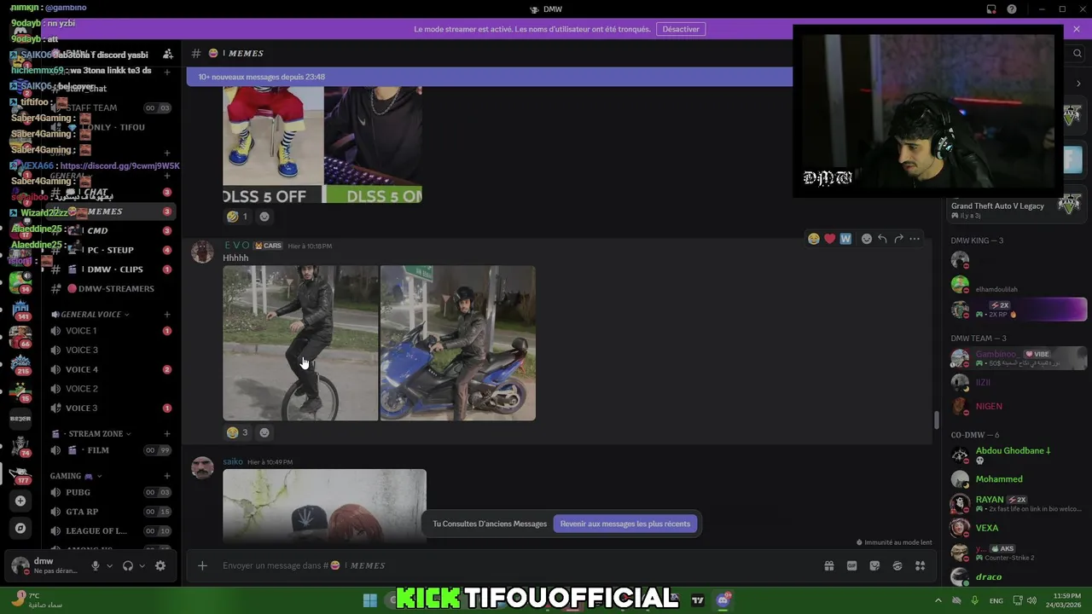Click Désactiver streamer mode button
1092x614 pixels.
coord(681,29)
